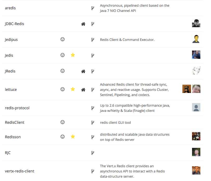Viewport: 211px width, 181px height.
Task: Click the vertx-redis-client client name
Action: (19, 171)
